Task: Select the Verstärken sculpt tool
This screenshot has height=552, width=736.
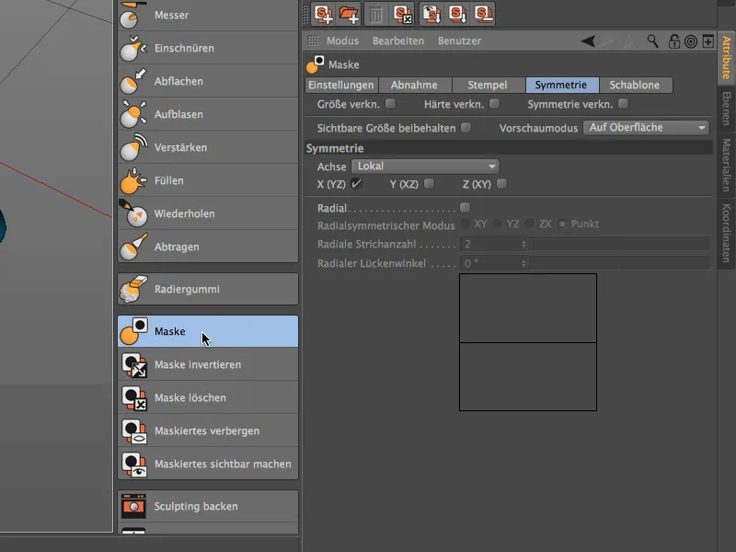Action: coord(208,147)
